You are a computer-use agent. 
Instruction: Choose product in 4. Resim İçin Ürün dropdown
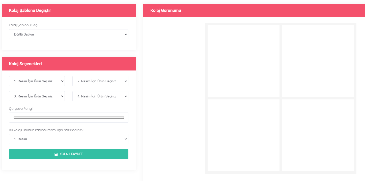click(x=100, y=96)
